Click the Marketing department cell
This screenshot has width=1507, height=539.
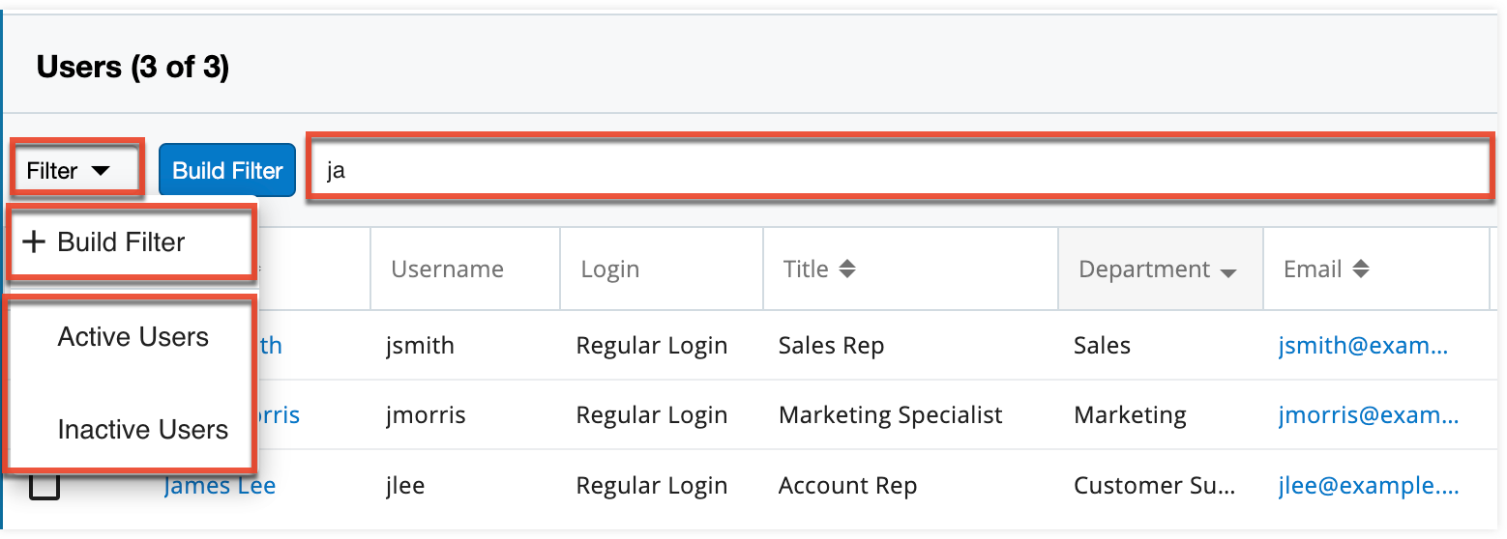[1130, 415]
